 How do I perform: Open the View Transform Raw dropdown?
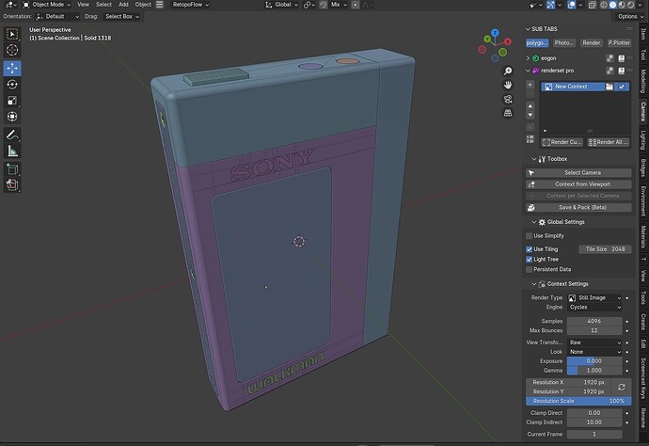point(594,342)
